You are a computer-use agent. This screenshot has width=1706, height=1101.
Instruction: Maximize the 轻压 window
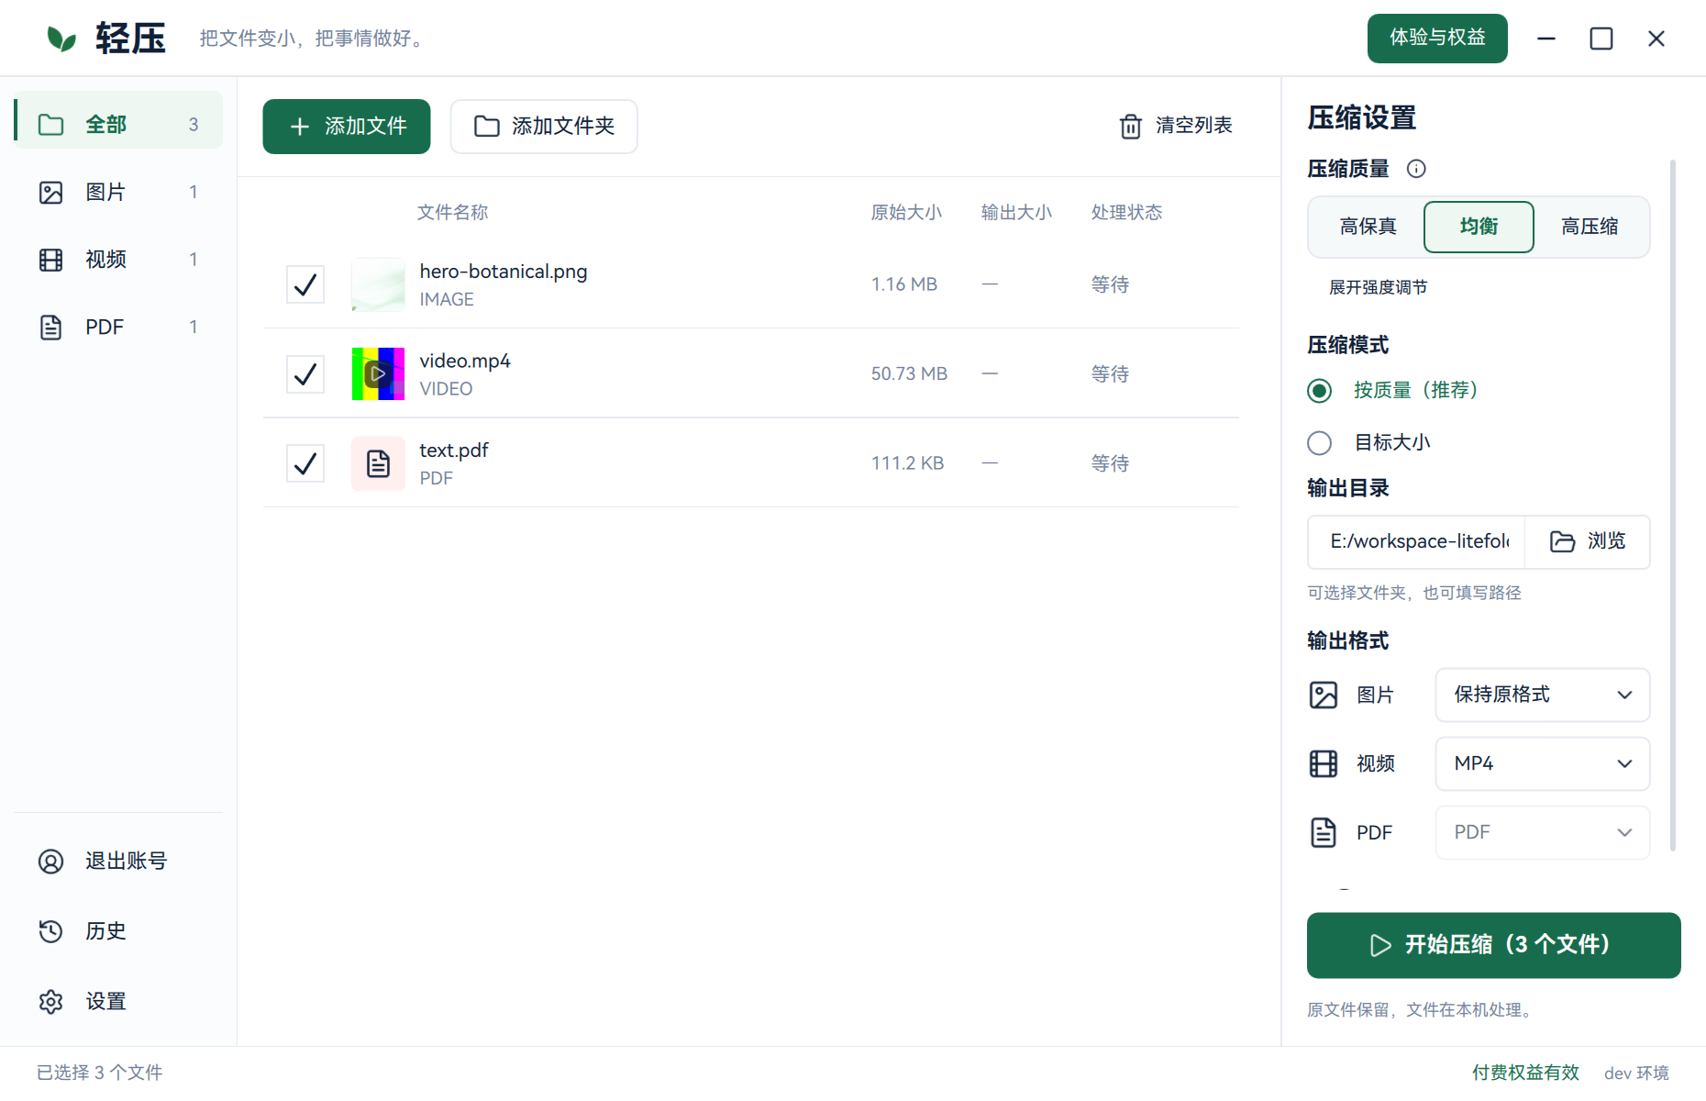pos(1601,39)
